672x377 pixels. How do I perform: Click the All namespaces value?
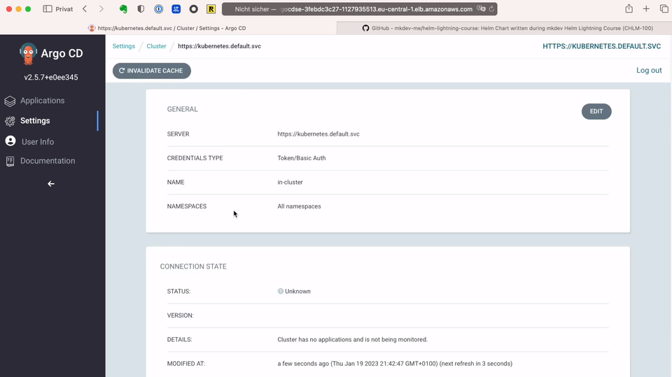[299, 206]
